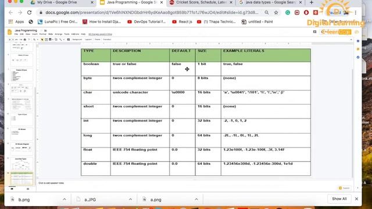The height and width of the screenshot is (209, 372).
Task: Click the address bar zoom magnifier icon
Action: click(x=267, y=12)
